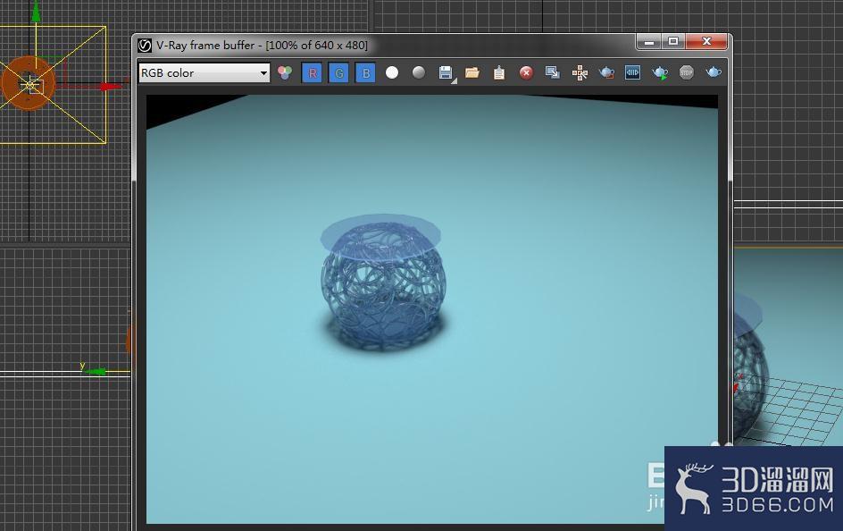Enable mouse tracking while rendering
Image resolution: width=843 pixels, height=531 pixels.
pos(579,72)
